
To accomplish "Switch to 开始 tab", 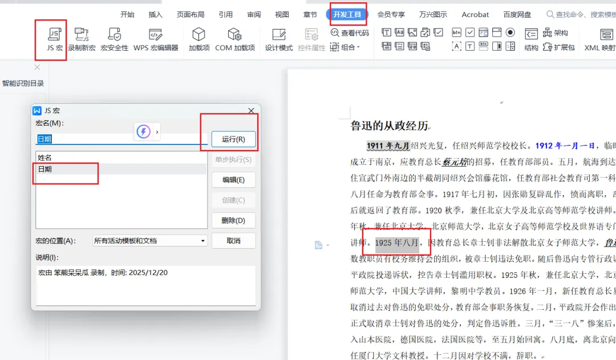I will click(127, 14).
